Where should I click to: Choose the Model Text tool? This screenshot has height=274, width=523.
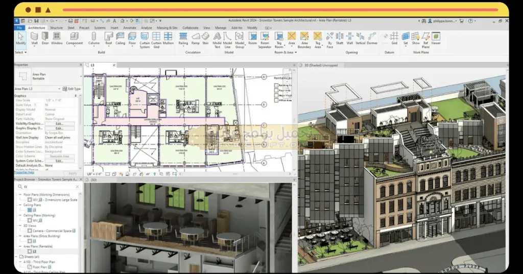(x=217, y=40)
